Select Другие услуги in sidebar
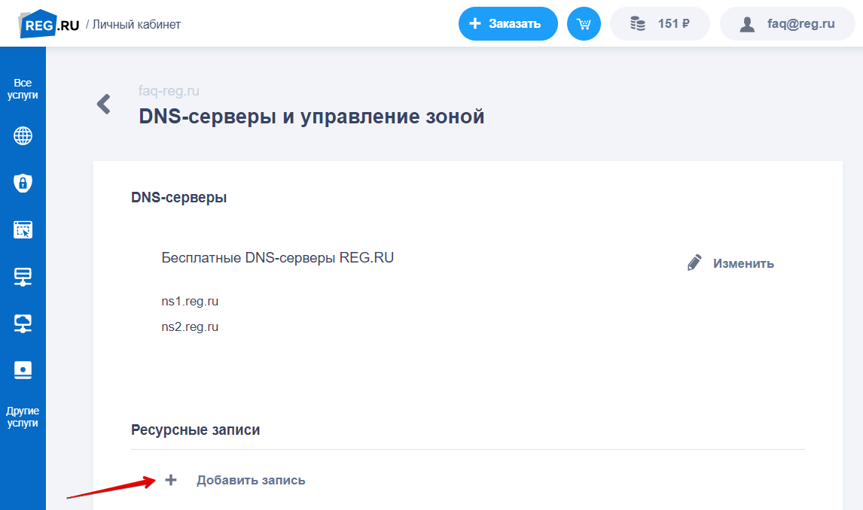Viewport: 863px width, 510px height. (x=23, y=417)
